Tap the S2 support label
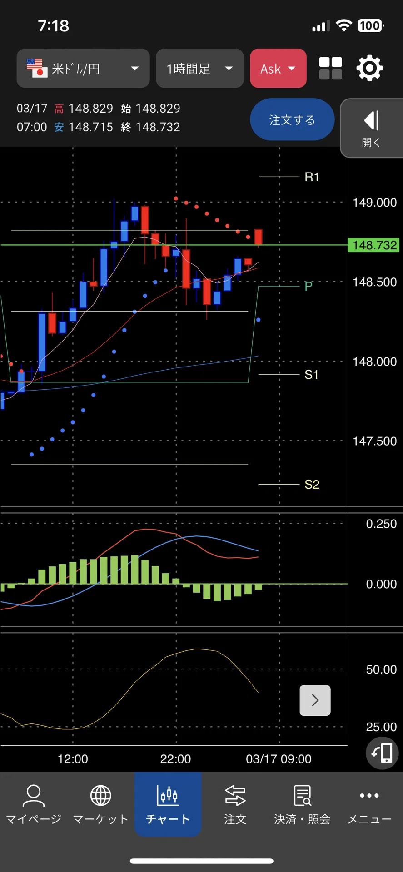The width and height of the screenshot is (403, 872). [312, 484]
